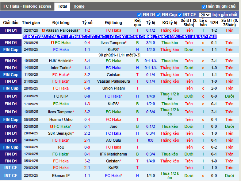Open Inter Turku team link

61,68
